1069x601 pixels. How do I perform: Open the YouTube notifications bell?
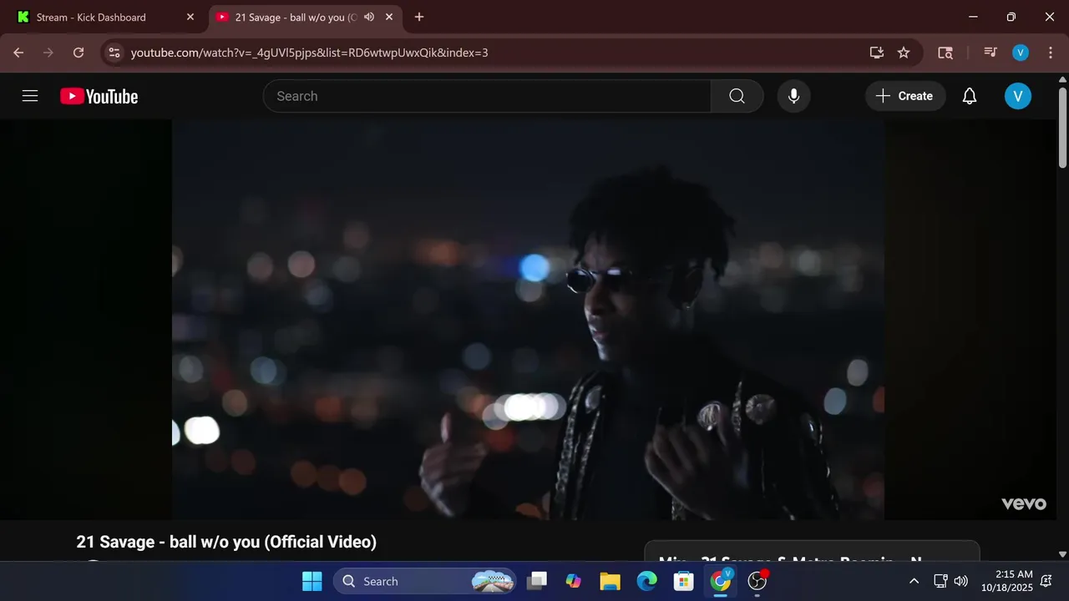969,96
